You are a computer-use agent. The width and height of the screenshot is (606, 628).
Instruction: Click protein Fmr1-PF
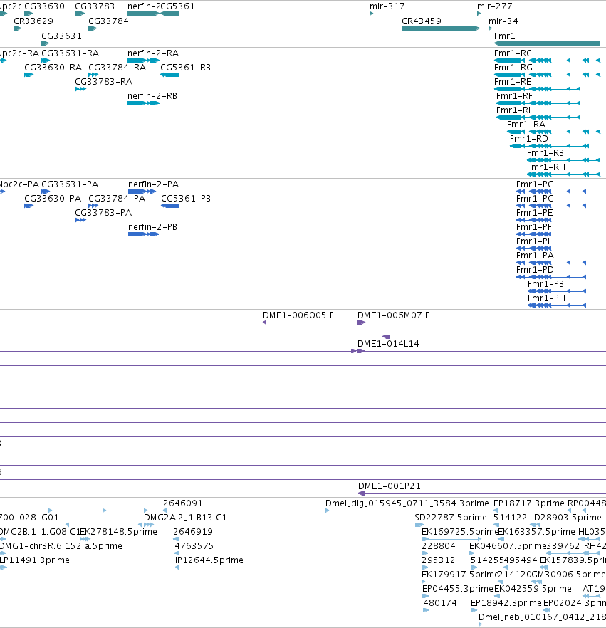534,234
